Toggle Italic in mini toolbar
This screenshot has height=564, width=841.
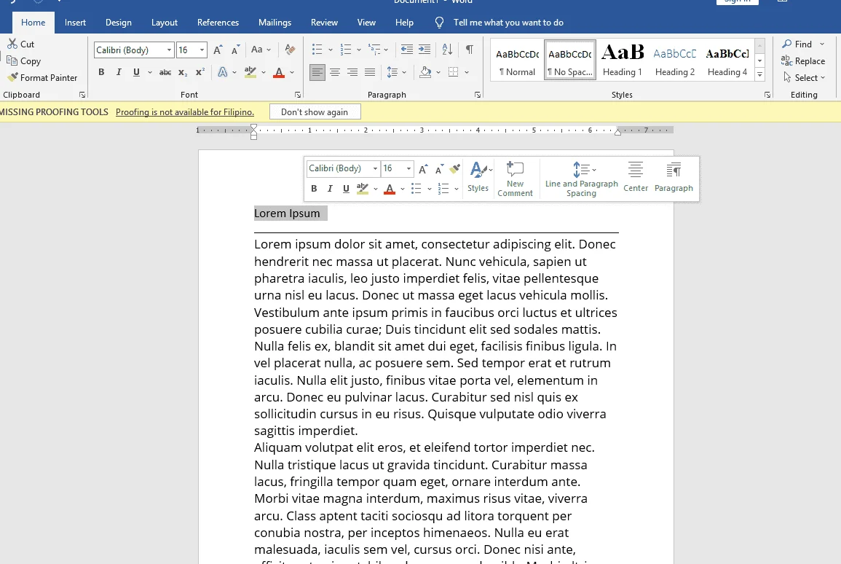click(330, 188)
